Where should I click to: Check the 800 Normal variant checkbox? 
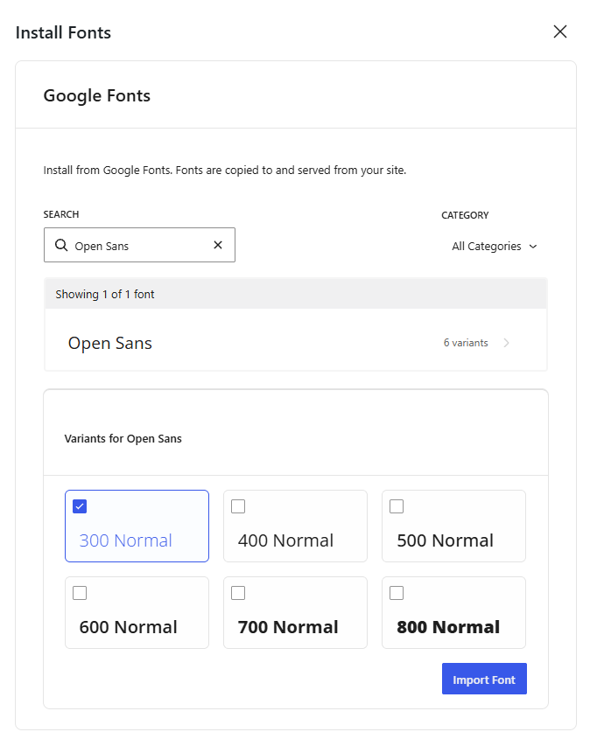coord(397,593)
